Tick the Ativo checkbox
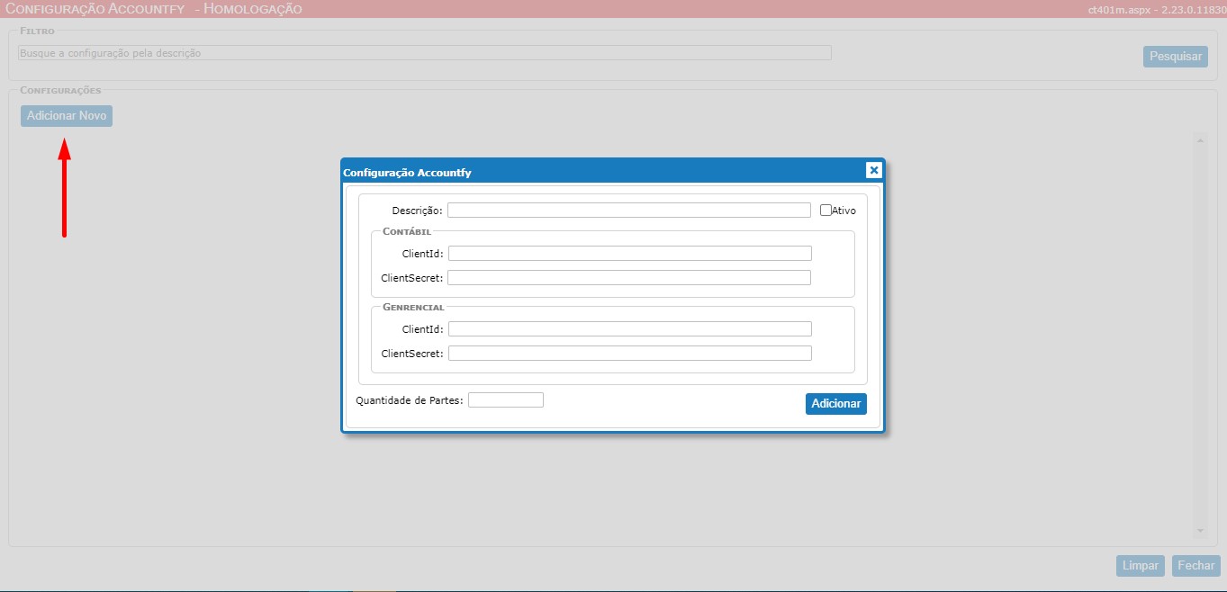The width and height of the screenshot is (1227, 592). pyautogui.click(x=826, y=211)
